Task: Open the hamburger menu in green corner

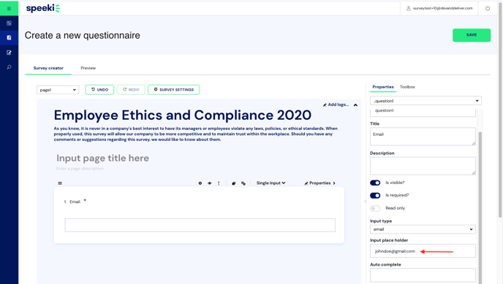Action: pyautogui.click(x=9, y=8)
